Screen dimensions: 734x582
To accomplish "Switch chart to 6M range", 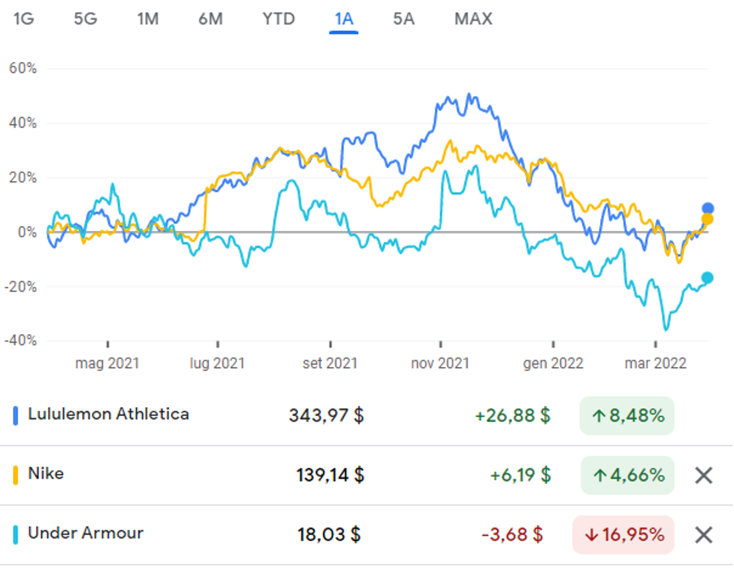I will click(x=210, y=19).
